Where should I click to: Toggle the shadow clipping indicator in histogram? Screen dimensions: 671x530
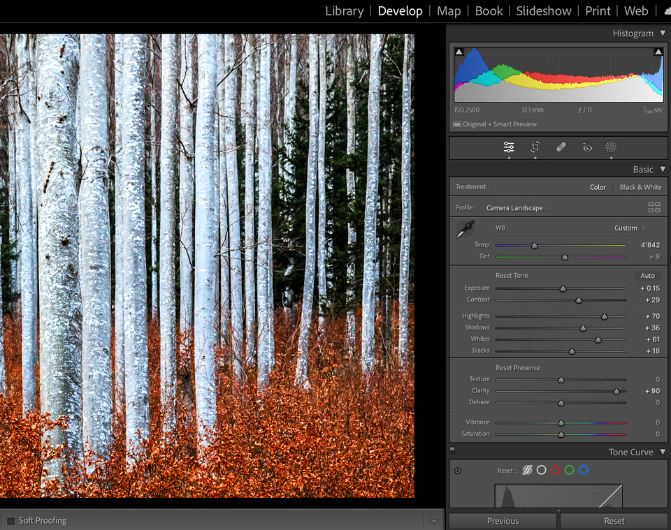point(459,52)
